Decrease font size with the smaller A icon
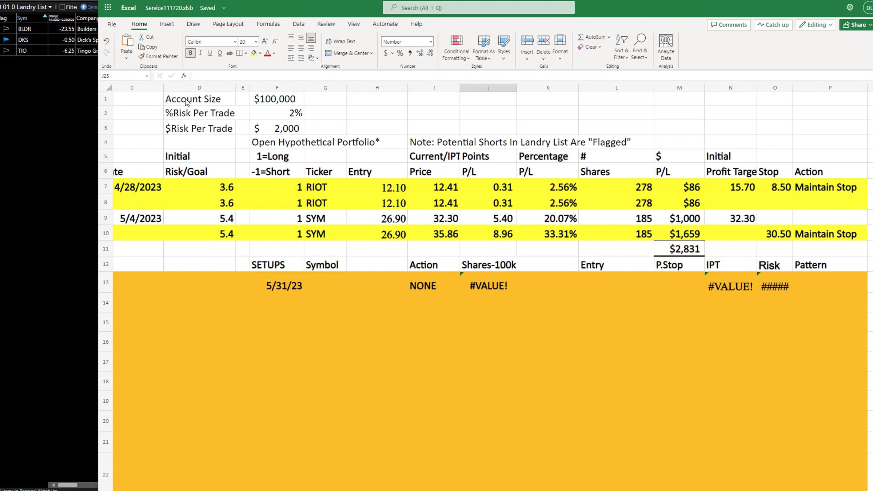 coord(275,41)
